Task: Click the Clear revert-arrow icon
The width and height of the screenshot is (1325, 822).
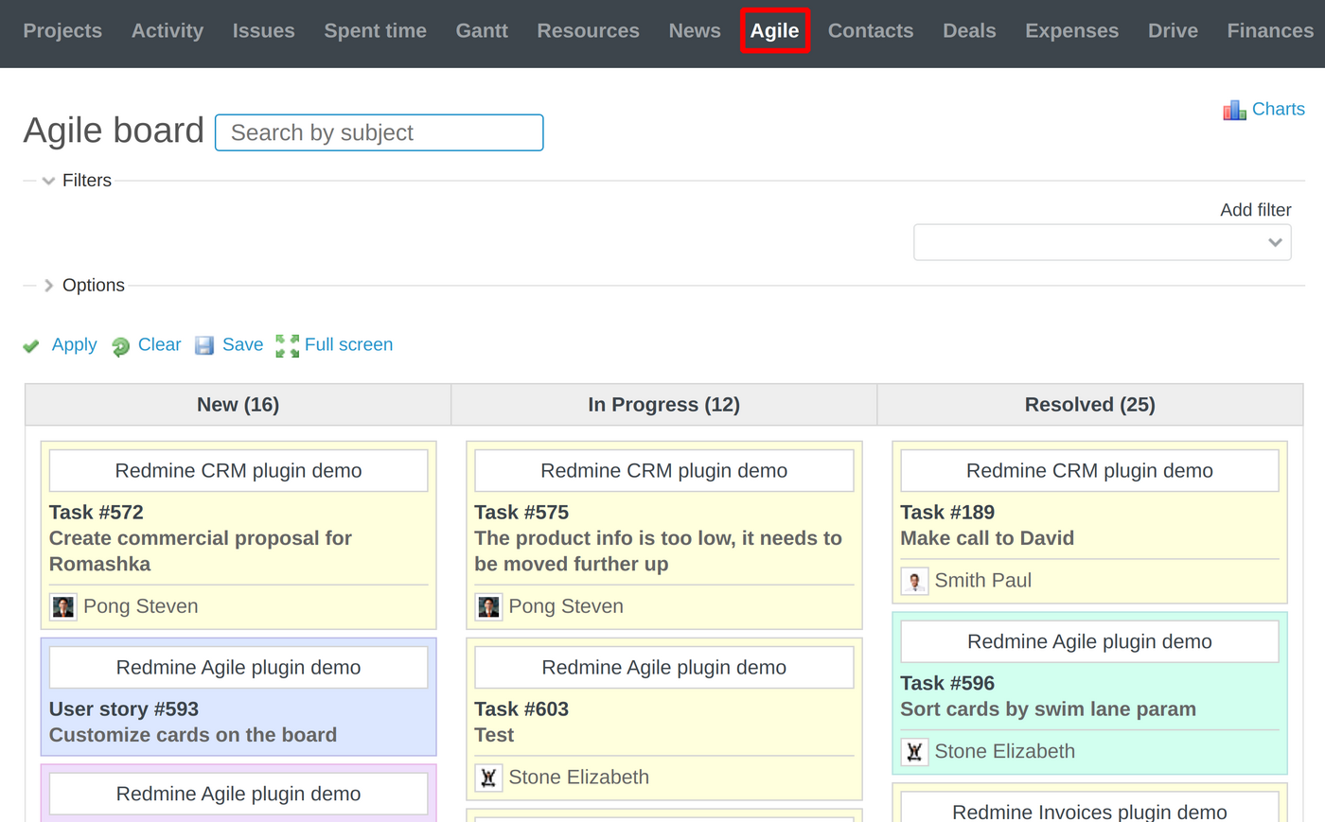Action: pos(121,346)
